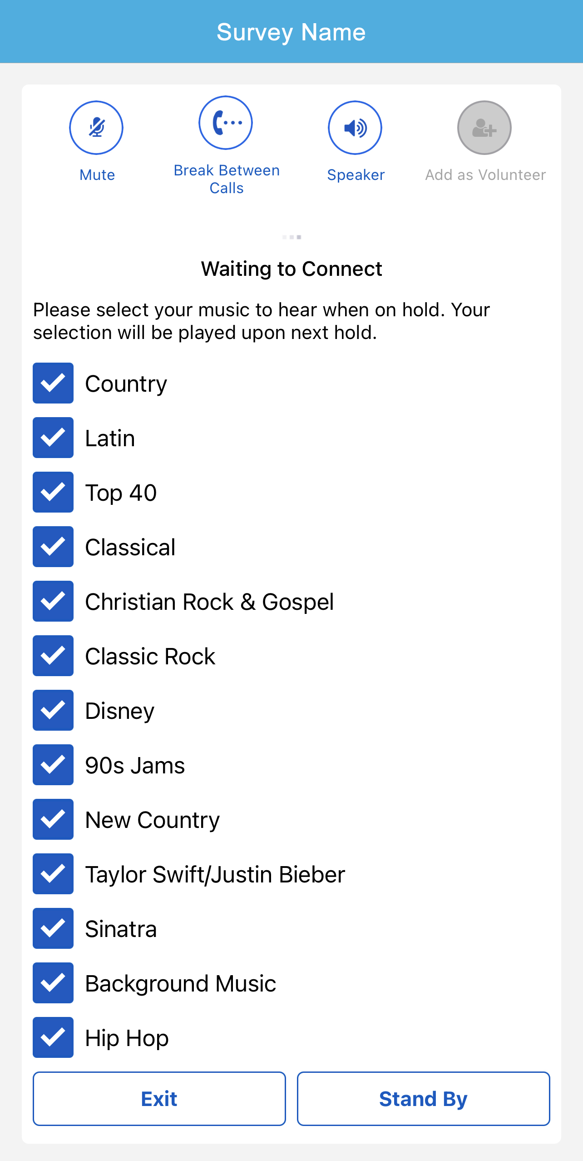Tap the Add as Volunteer icon
Viewport: 583px width, 1161px height.
[x=484, y=128]
